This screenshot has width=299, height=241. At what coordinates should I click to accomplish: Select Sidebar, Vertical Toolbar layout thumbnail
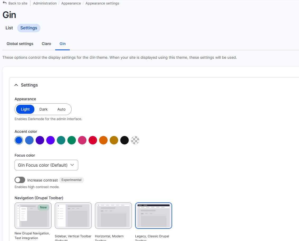pos(73,216)
